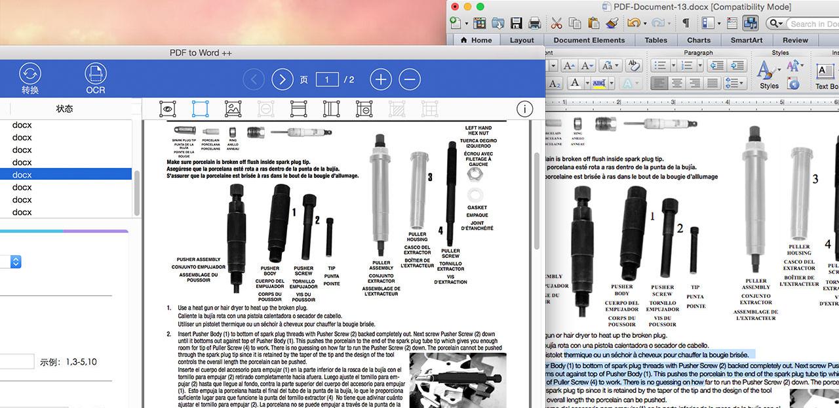This screenshot has width=839, height=408.
Task: Go to the next PDF page
Action: click(x=282, y=79)
